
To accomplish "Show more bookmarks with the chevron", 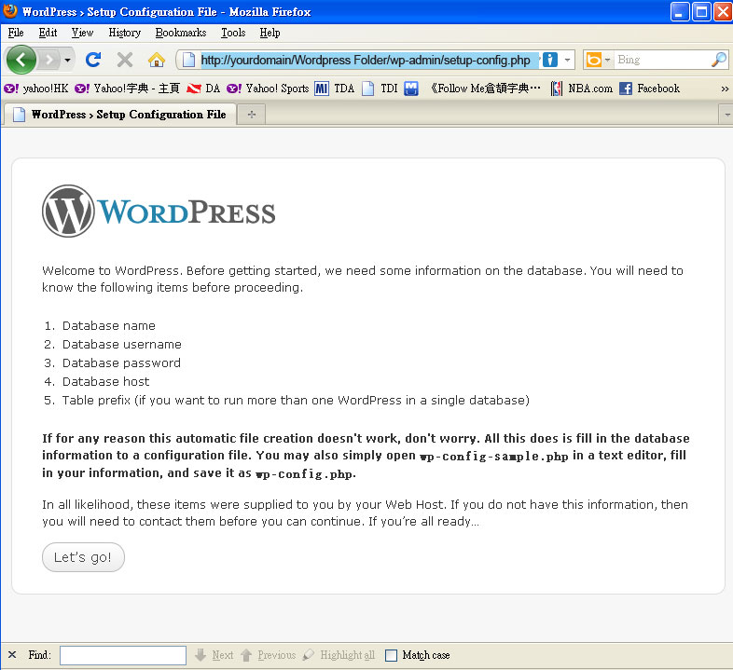I will click(x=725, y=89).
